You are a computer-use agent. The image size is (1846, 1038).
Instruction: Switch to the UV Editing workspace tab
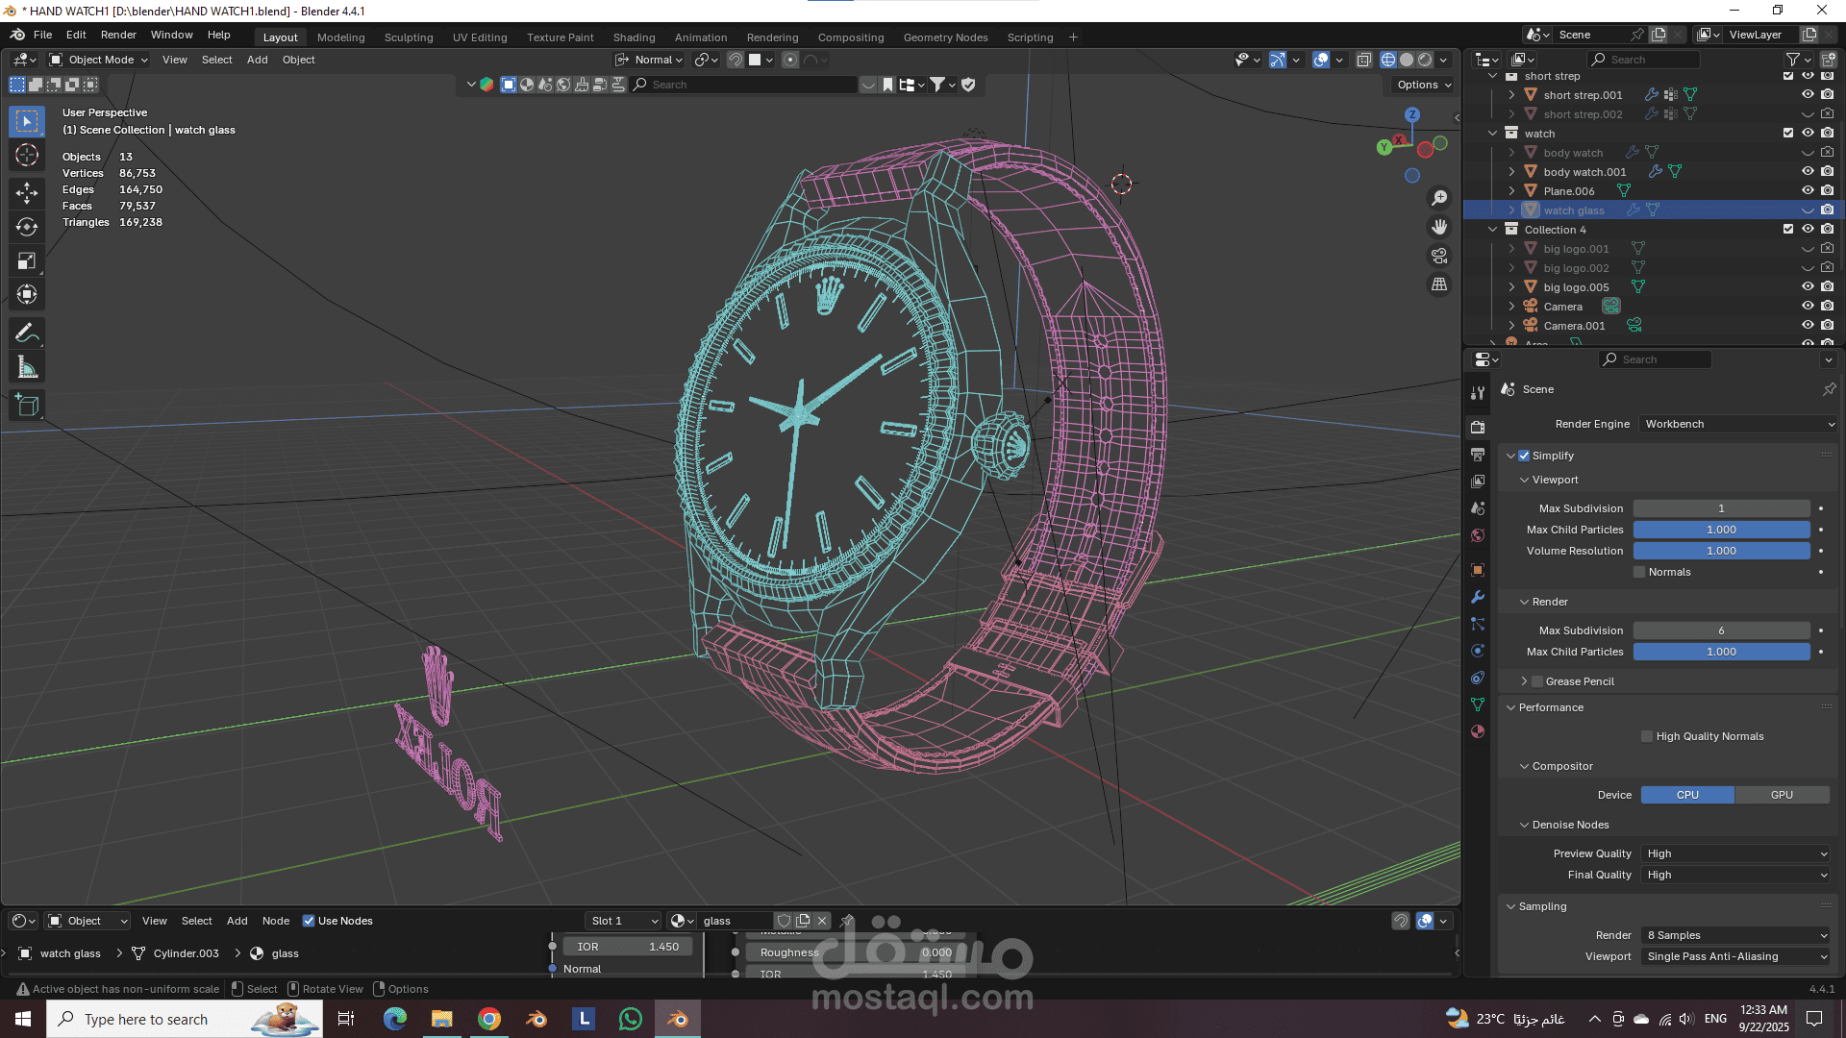(480, 37)
